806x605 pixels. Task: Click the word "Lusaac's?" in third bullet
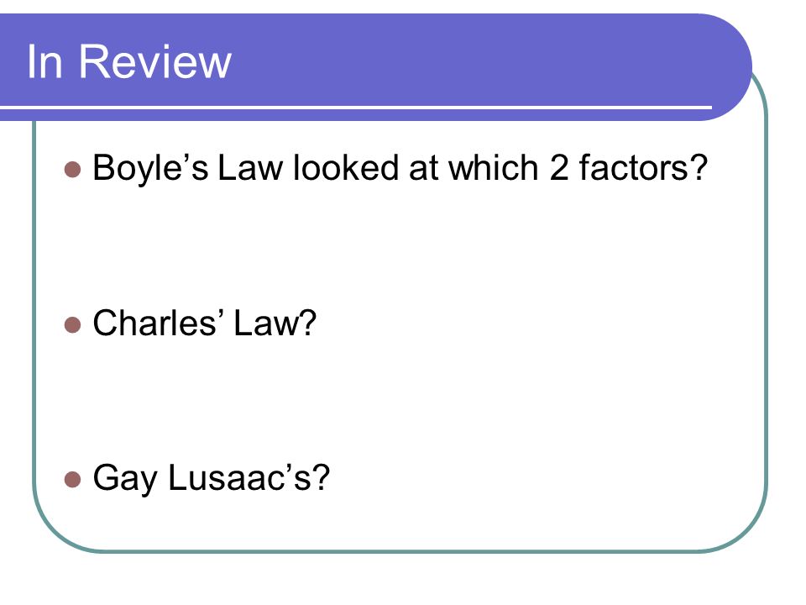pos(249,477)
